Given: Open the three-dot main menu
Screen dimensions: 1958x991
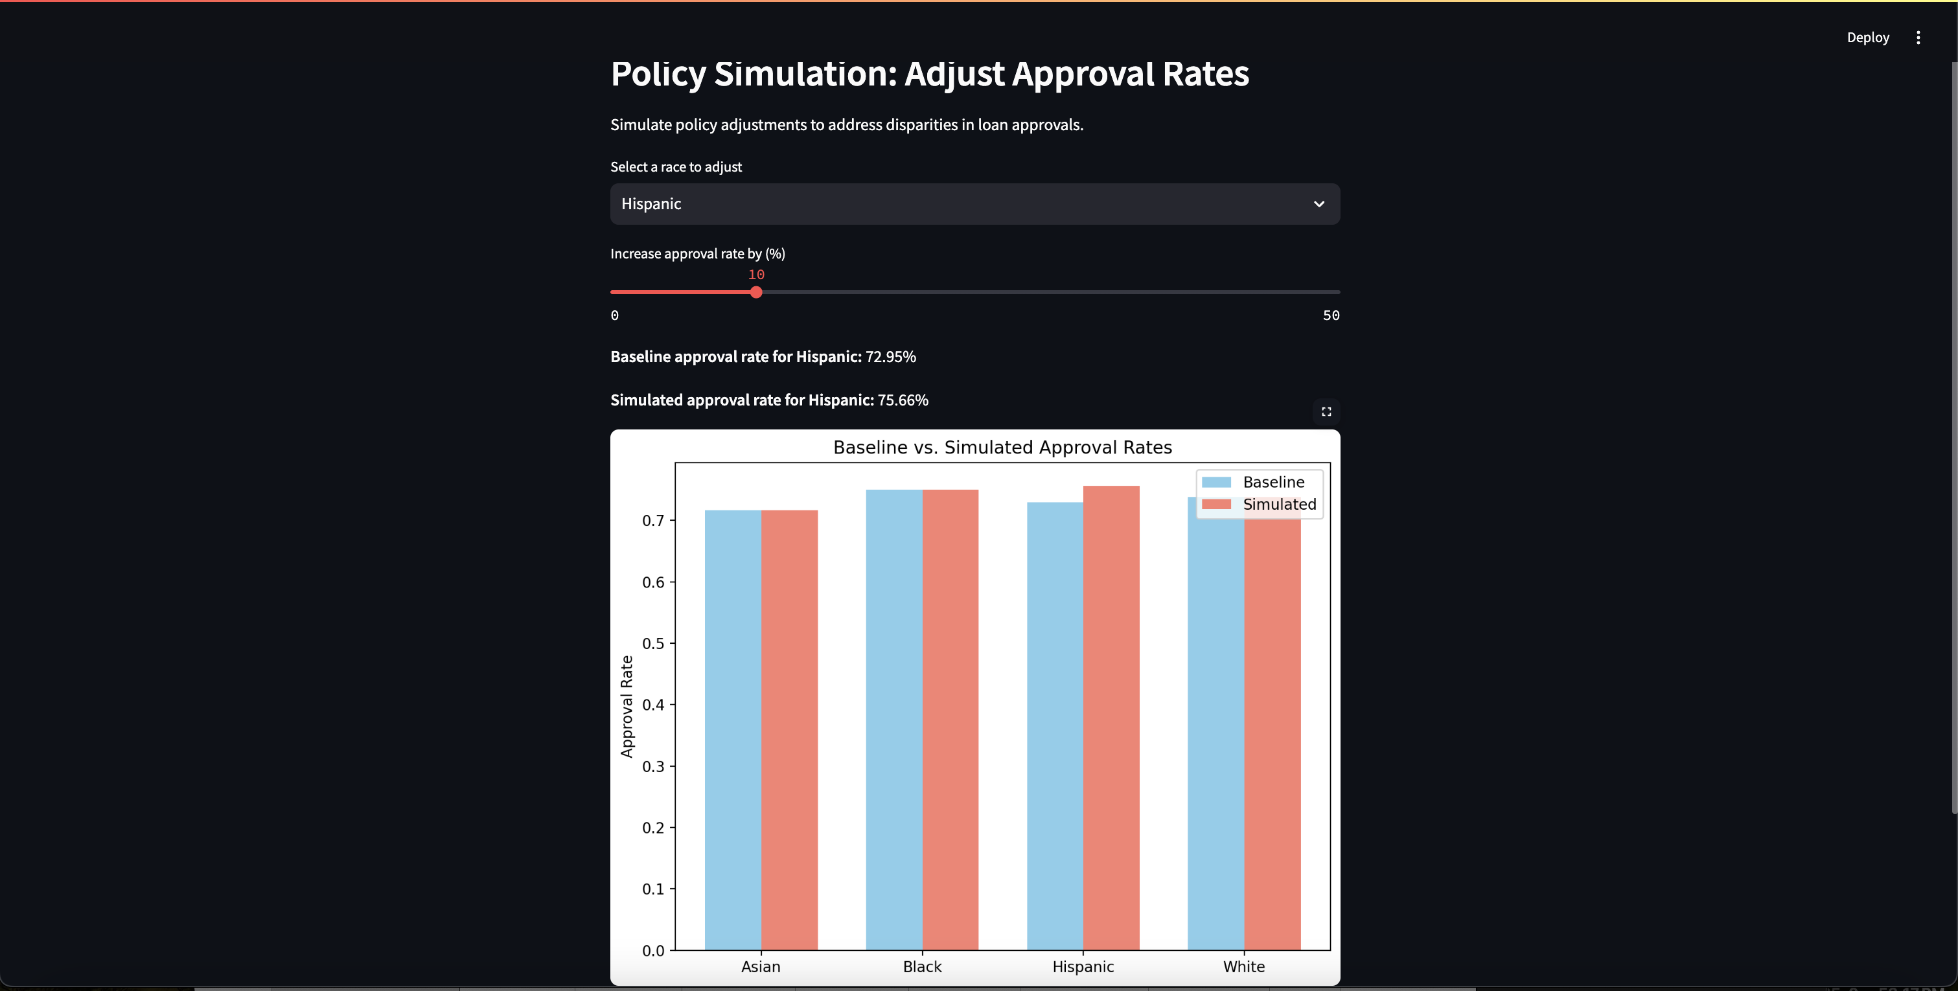Looking at the screenshot, I should [1918, 37].
